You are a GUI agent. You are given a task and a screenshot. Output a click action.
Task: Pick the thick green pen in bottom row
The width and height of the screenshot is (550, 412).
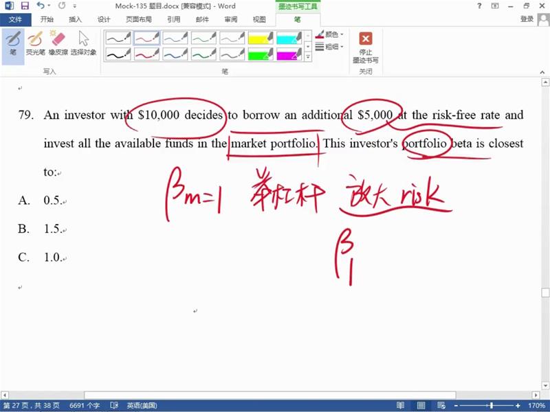[203, 54]
